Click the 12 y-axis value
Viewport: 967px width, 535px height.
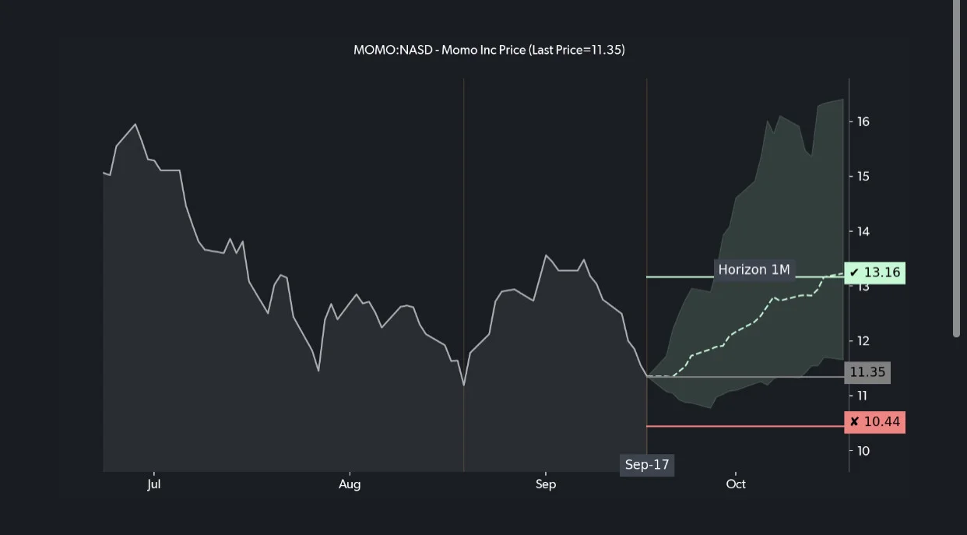click(863, 341)
